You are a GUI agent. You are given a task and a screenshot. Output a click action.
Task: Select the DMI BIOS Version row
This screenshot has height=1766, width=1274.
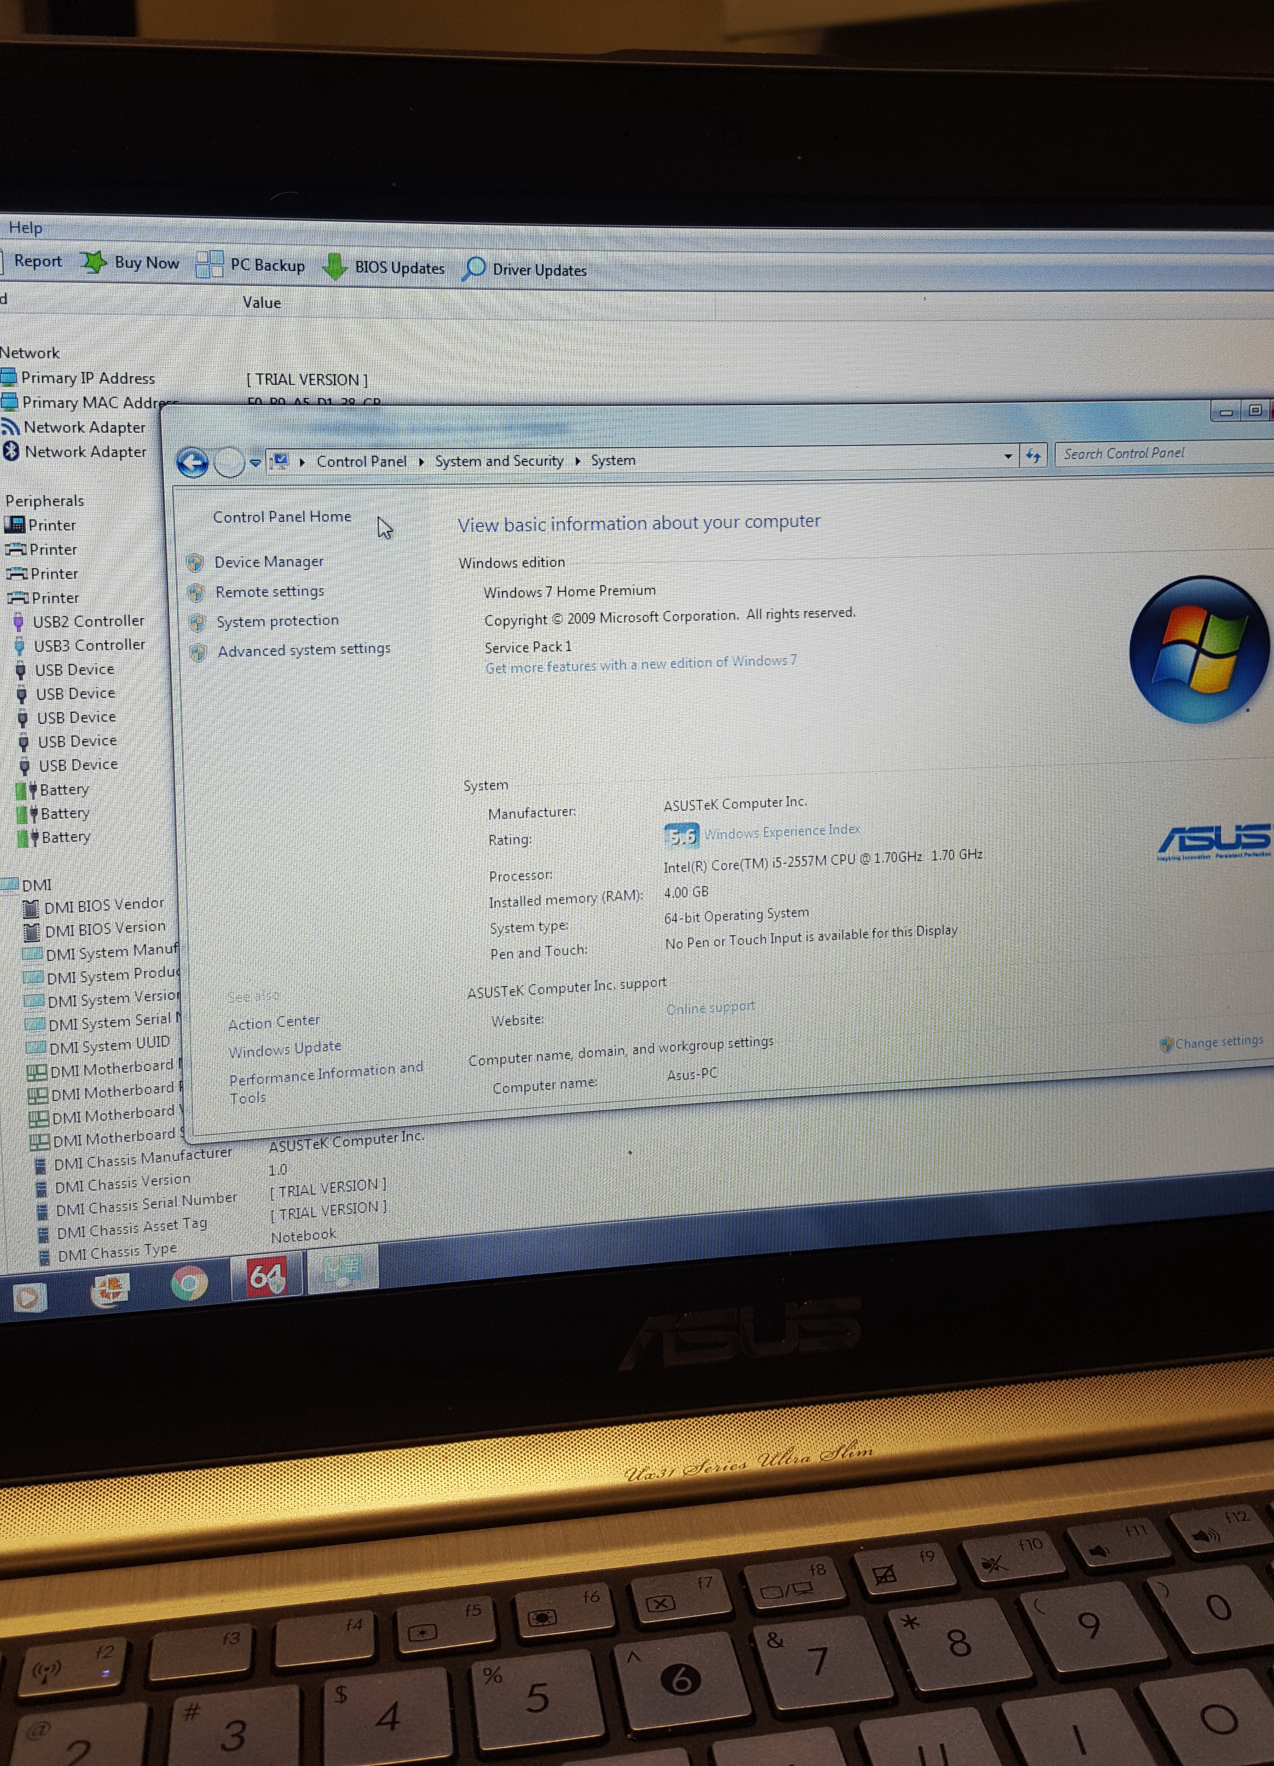point(95,929)
